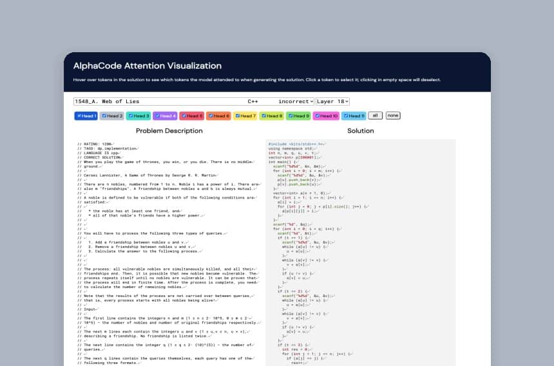Toggle the pink Head 10 checkbox
Screen dimensions: 554x366
(317, 116)
